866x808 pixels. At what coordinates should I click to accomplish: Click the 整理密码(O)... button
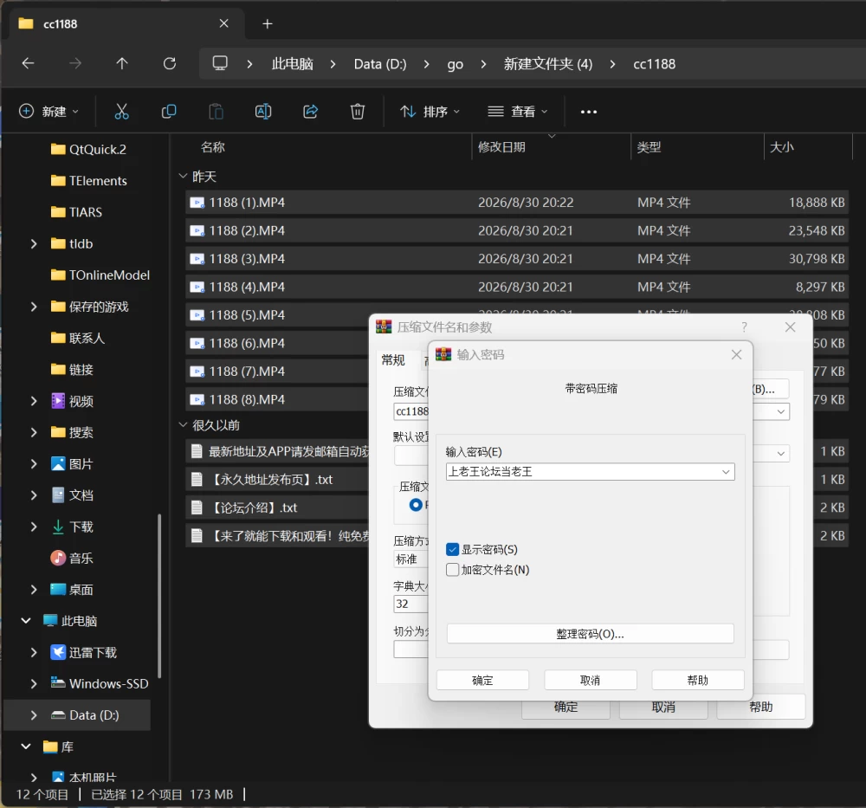point(590,634)
